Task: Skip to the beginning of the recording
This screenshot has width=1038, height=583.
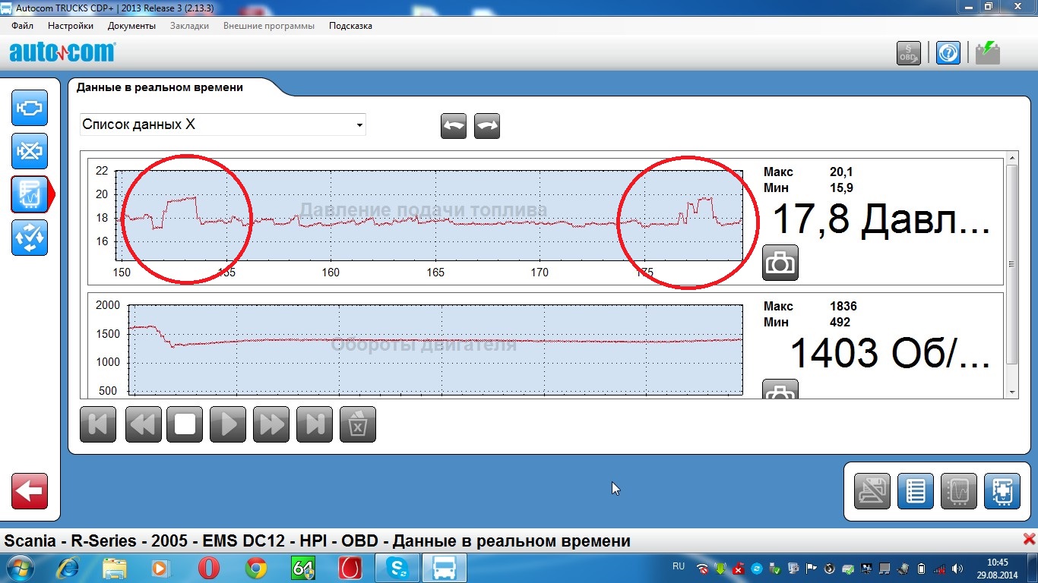Action: point(98,424)
